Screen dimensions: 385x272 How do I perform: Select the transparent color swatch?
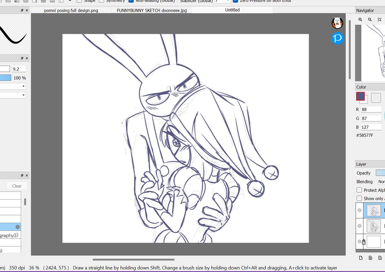coord(376,98)
